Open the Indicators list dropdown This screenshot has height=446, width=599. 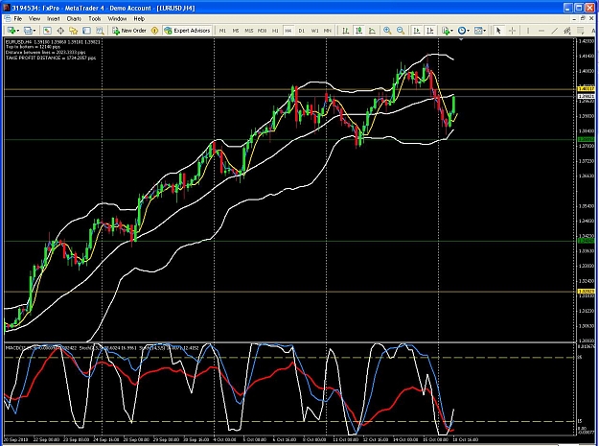click(x=447, y=31)
